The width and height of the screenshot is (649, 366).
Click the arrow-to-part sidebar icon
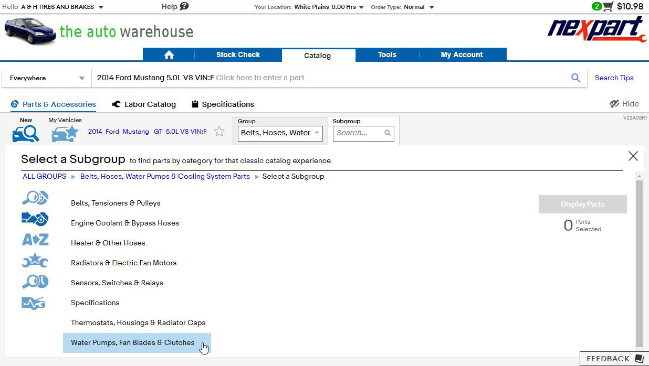click(35, 218)
